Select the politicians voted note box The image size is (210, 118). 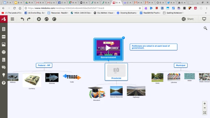click(153, 47)
